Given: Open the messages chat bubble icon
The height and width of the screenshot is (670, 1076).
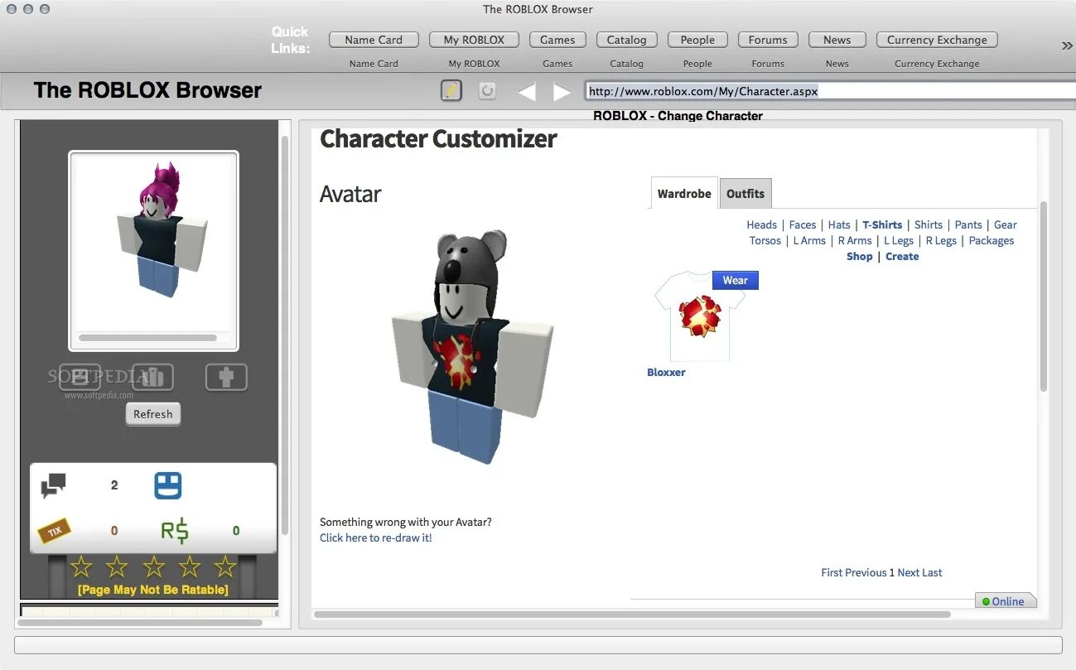Looking at the screenshot, I should [53, 485].
